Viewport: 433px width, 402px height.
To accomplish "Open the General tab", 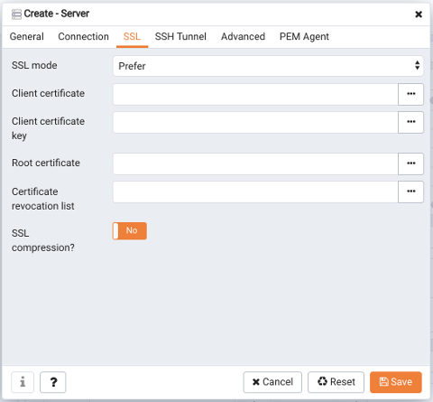I will click(x=27, y=37).
